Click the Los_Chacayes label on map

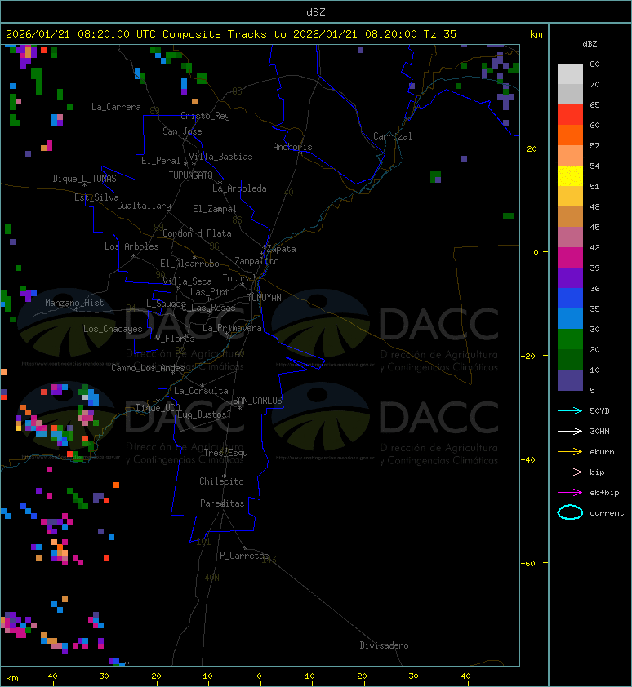click(x=113, y=329)
